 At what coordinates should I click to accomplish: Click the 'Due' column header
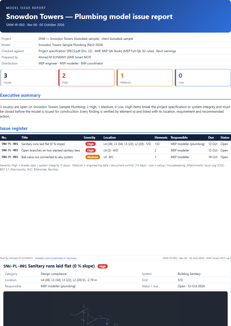point(211,138)
